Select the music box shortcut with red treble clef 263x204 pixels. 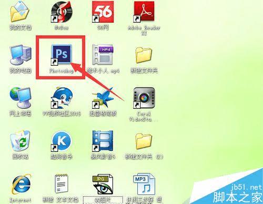[x=62, y=12]
